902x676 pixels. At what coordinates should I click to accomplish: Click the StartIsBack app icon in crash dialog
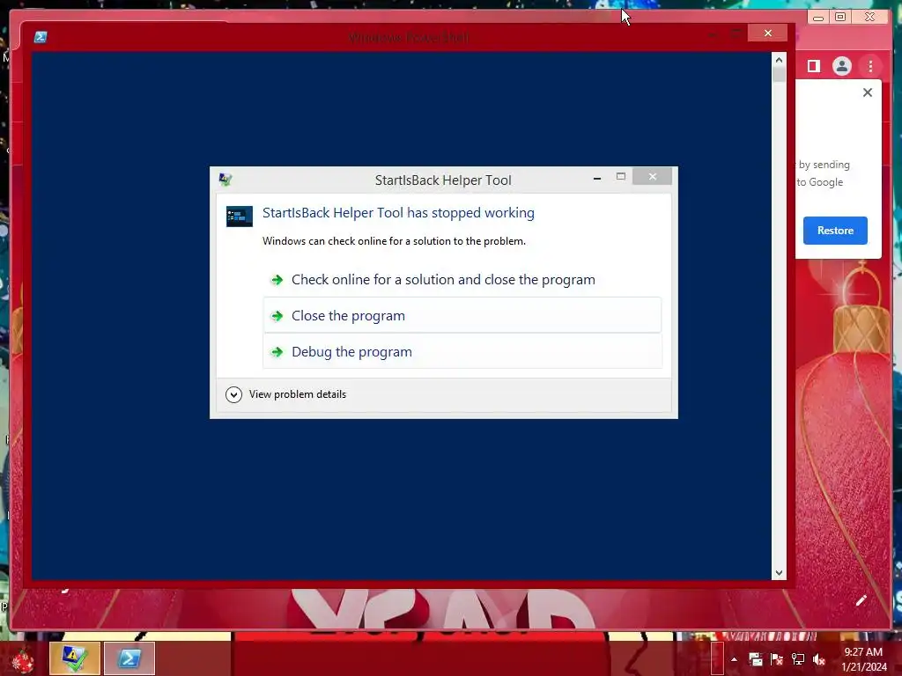240,217
